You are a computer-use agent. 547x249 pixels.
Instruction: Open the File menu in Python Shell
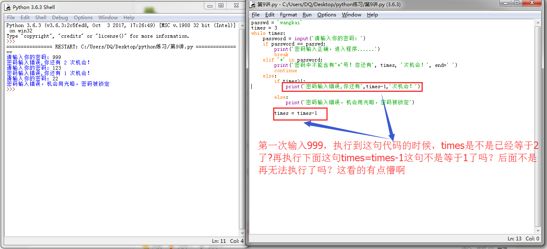pyautogui.click(x=11, y=18)
